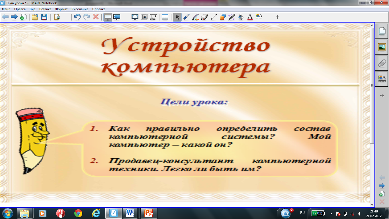Toggle Full Screen view mode
The height and width of the screenshot is (219, 389).
pos(116,17)
